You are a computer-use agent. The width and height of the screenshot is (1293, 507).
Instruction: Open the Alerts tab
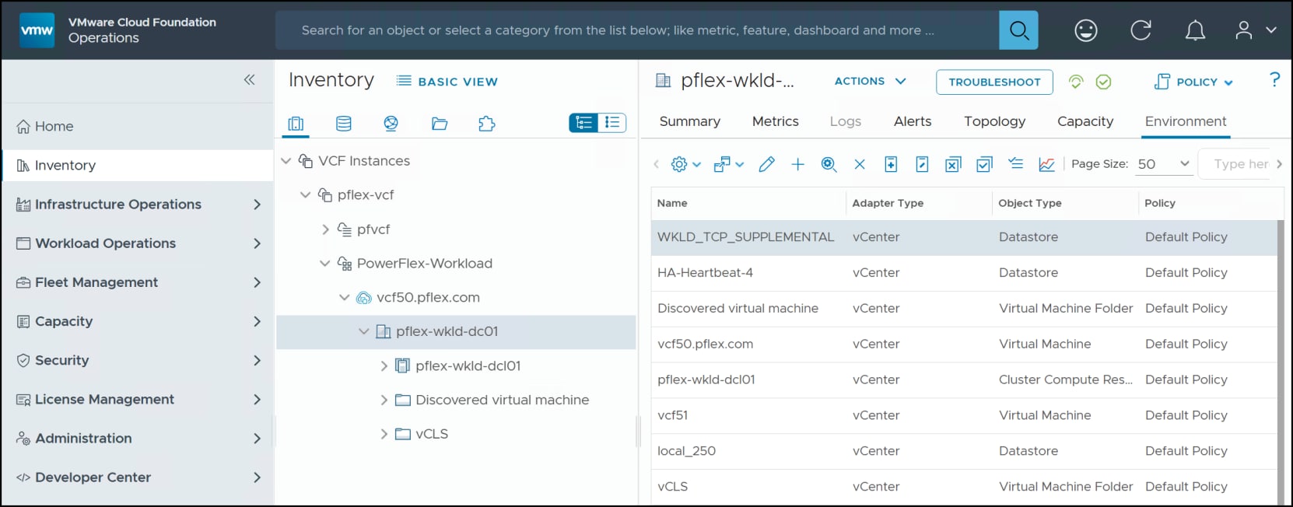click(x=913, y=121)
